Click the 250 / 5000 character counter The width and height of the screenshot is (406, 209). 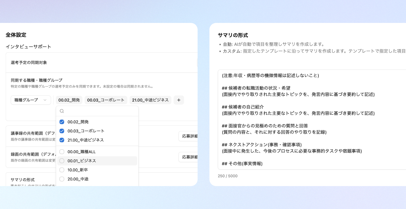point(228,176)
